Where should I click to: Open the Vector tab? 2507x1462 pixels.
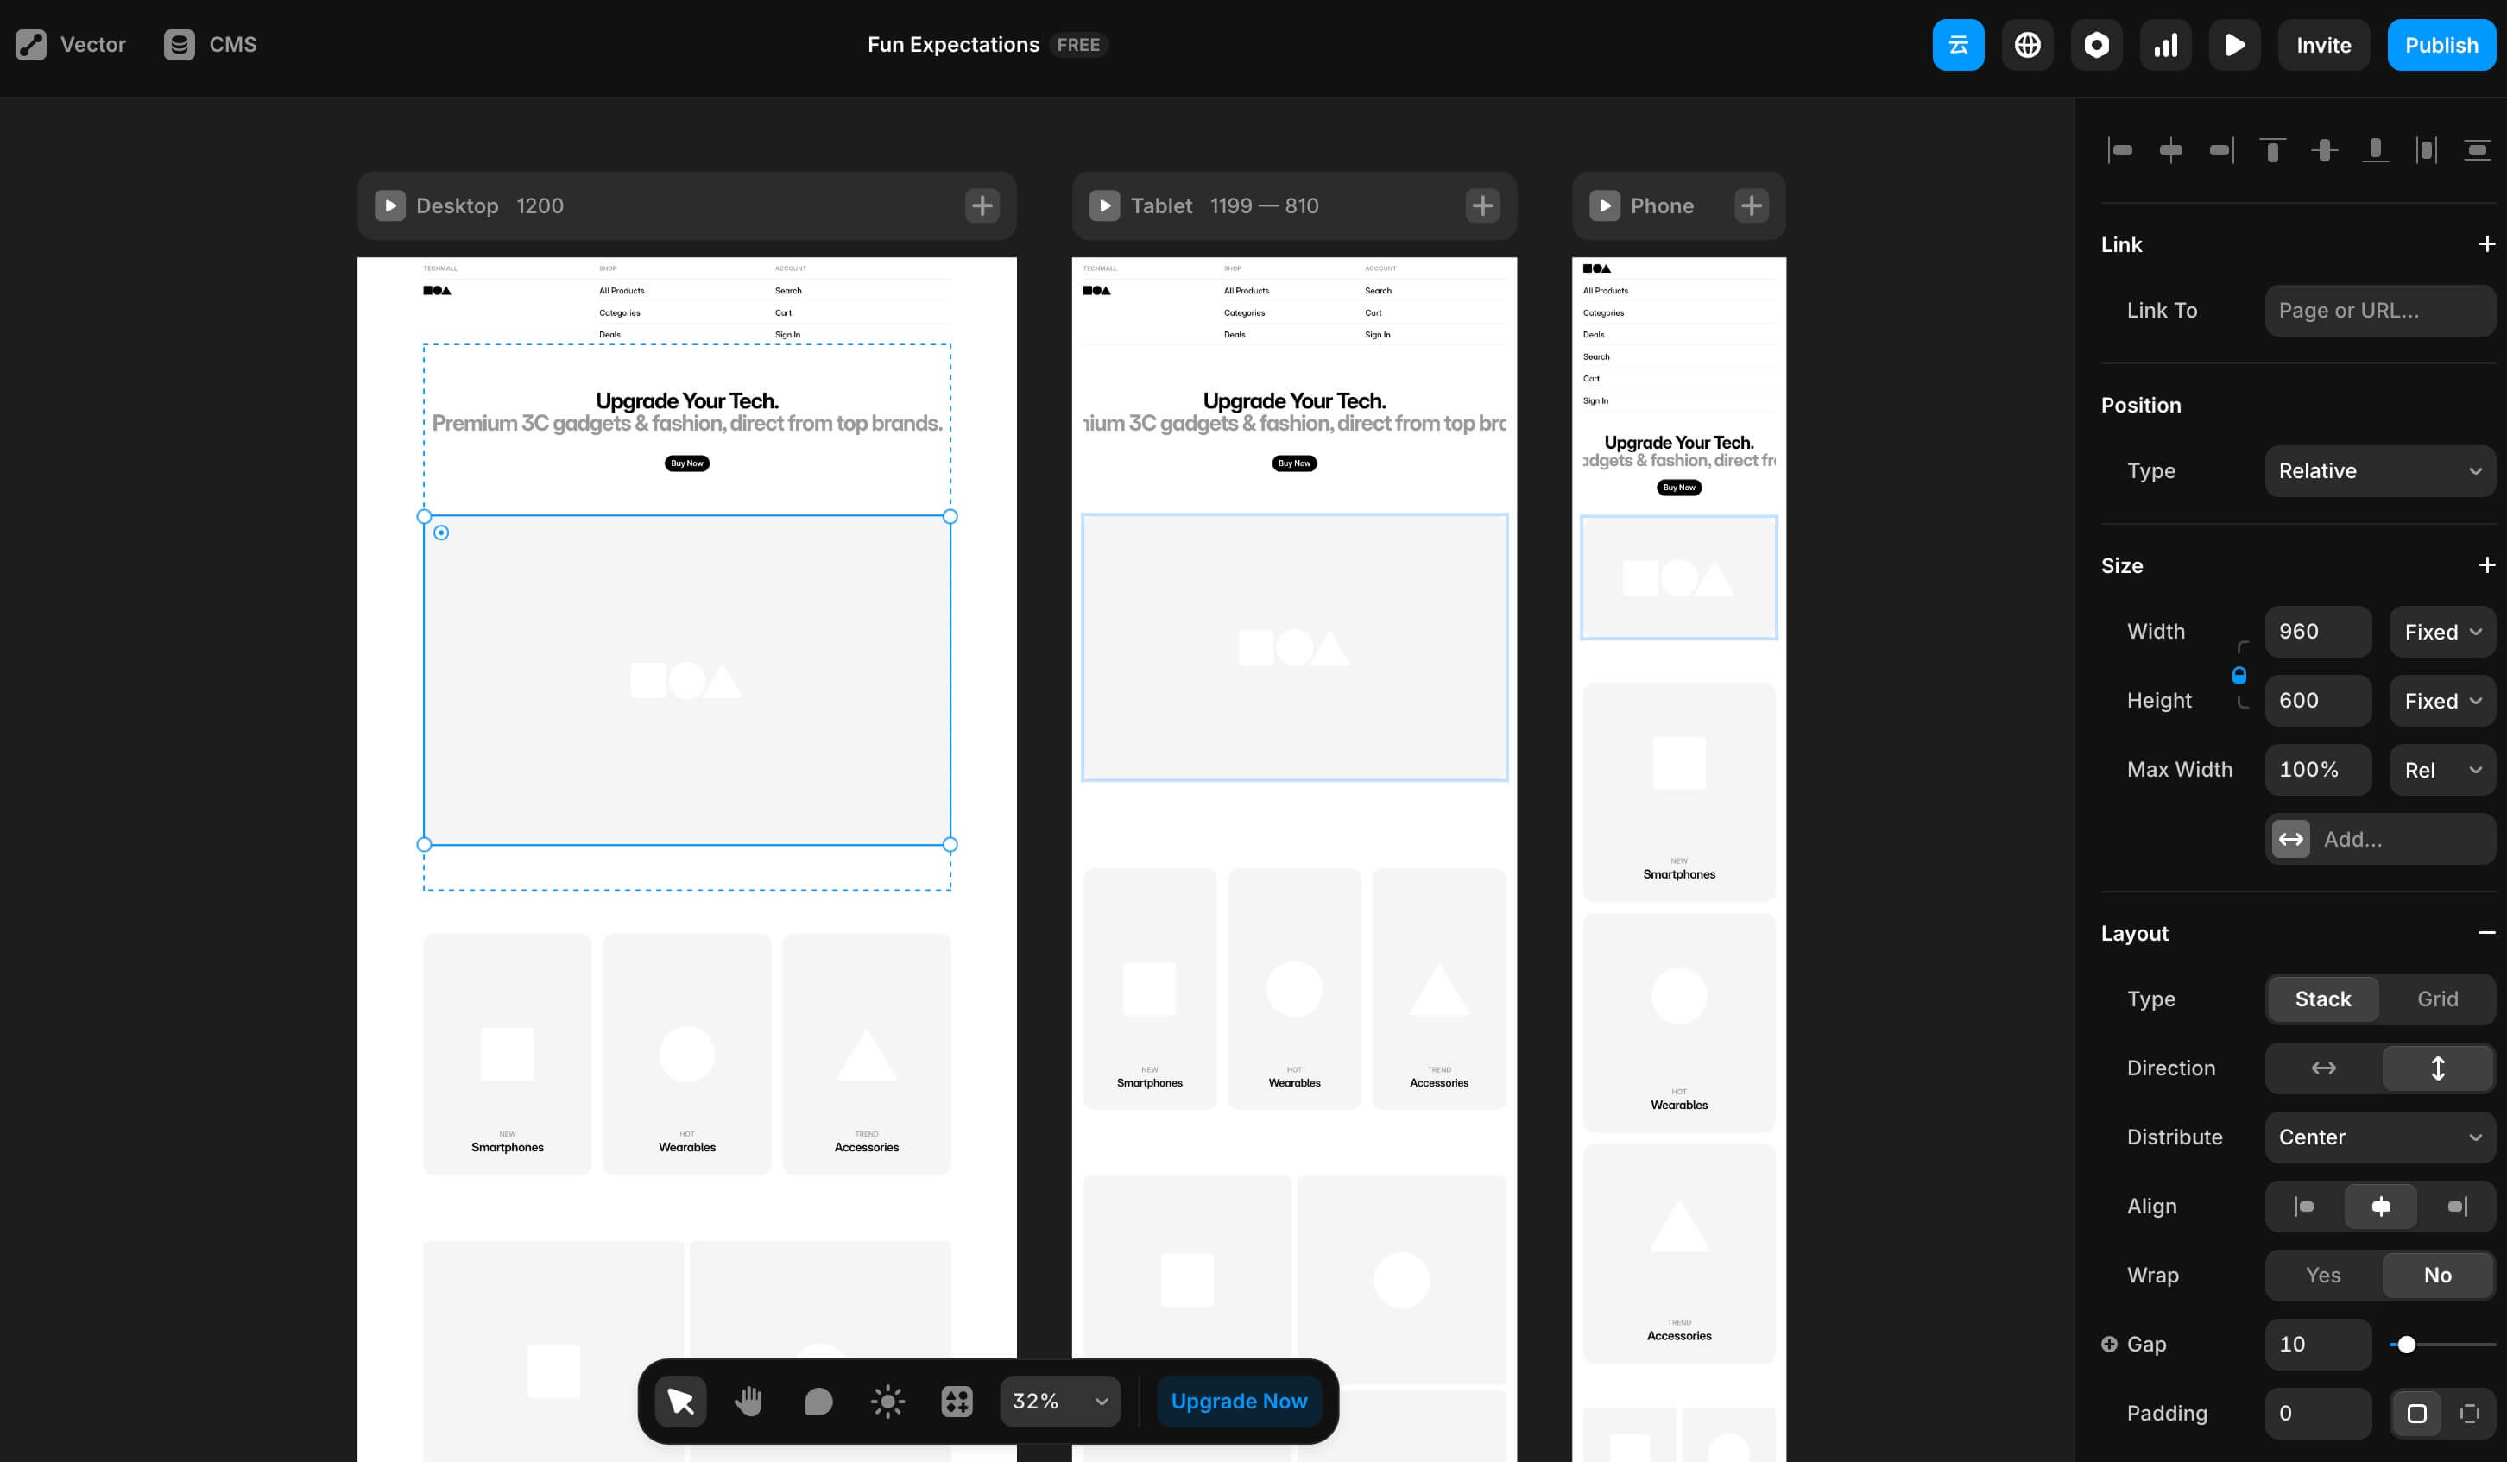71,45
